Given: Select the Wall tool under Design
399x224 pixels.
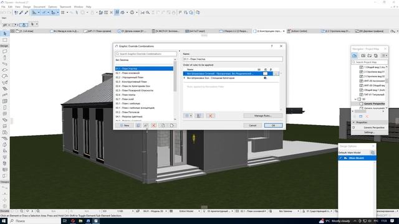Looking at the screenshot, I should (x=4, y=51).
